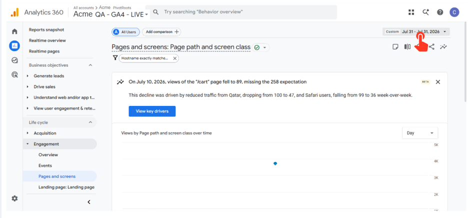Open the Home icon in left rail

[14, 31]
